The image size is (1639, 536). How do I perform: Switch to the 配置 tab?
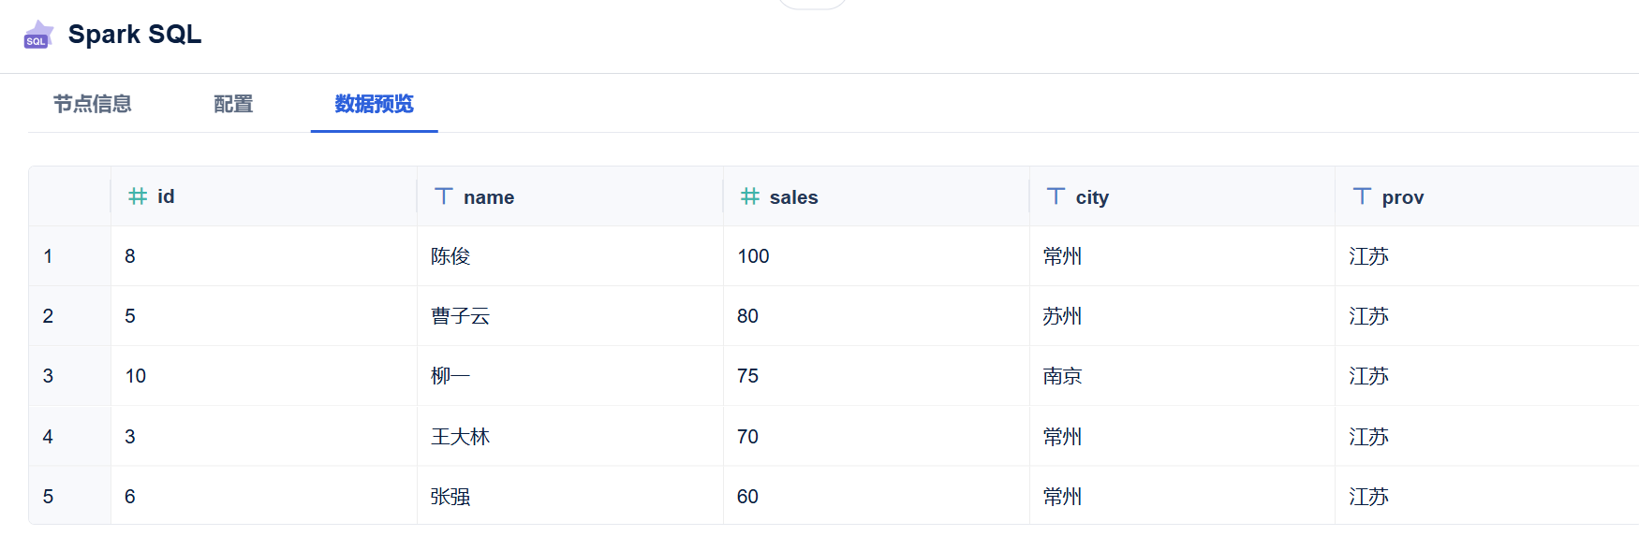click(x=233, y=104)
